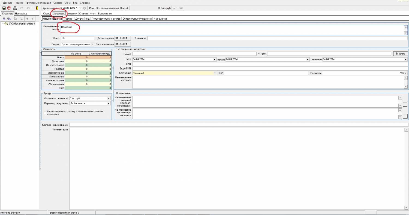Open the Стадия dropdown list
The height and width of the screenshot is (215, 409).
[92, 44]
